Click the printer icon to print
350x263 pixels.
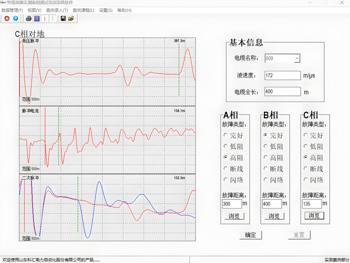tap(28, 19)
